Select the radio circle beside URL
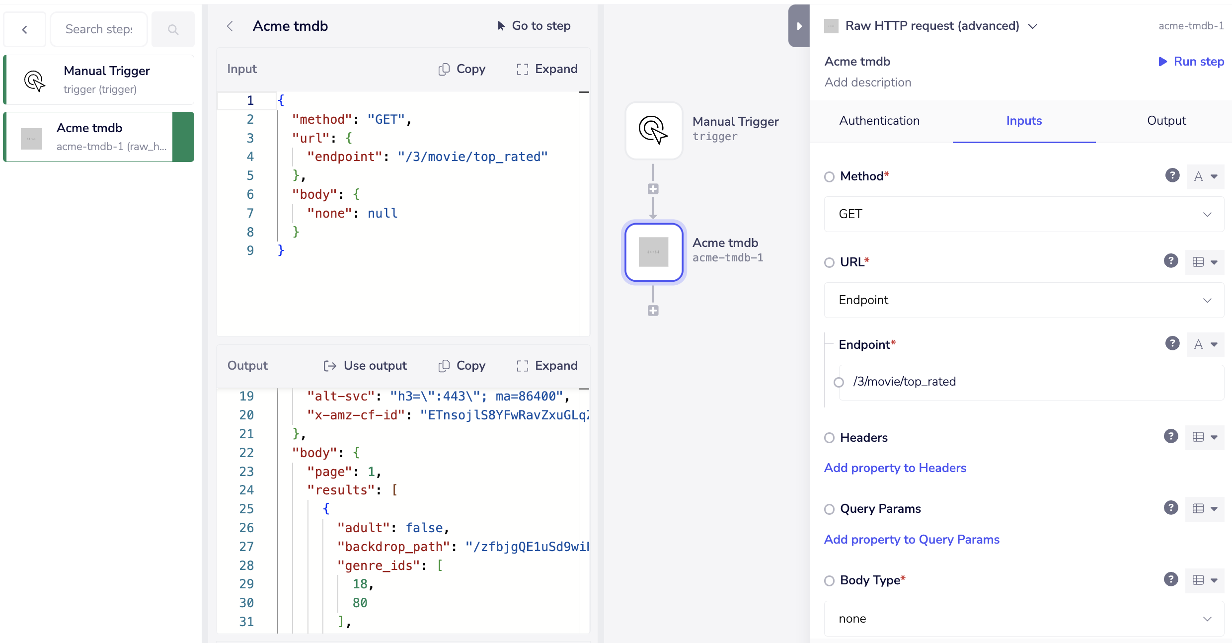 point(829,263)
